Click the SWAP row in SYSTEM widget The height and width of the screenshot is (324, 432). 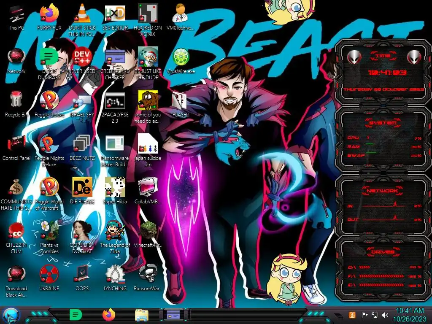click(x=384, y=155)
